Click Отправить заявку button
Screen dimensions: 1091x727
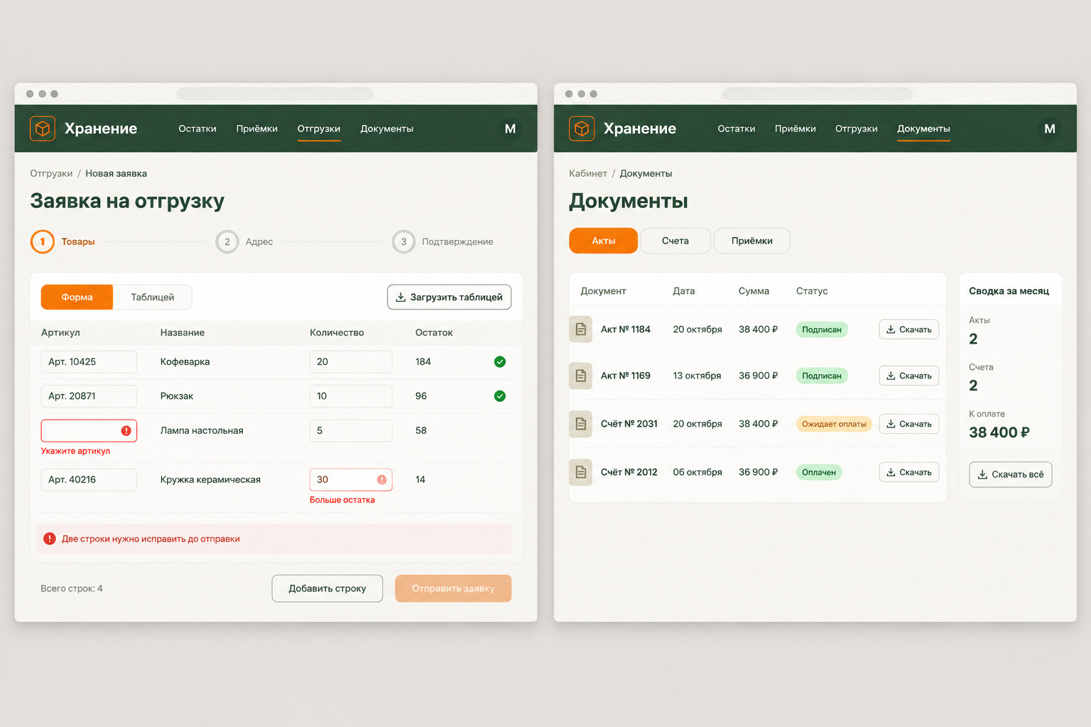coord(453,589)
